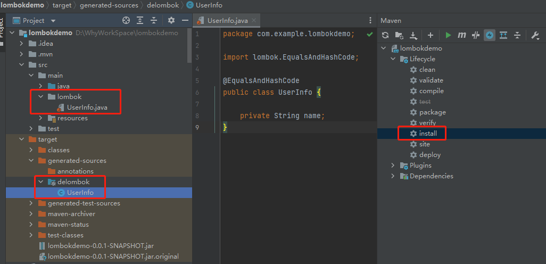Click Collapse All icon in Project panel

click(154, 21)
